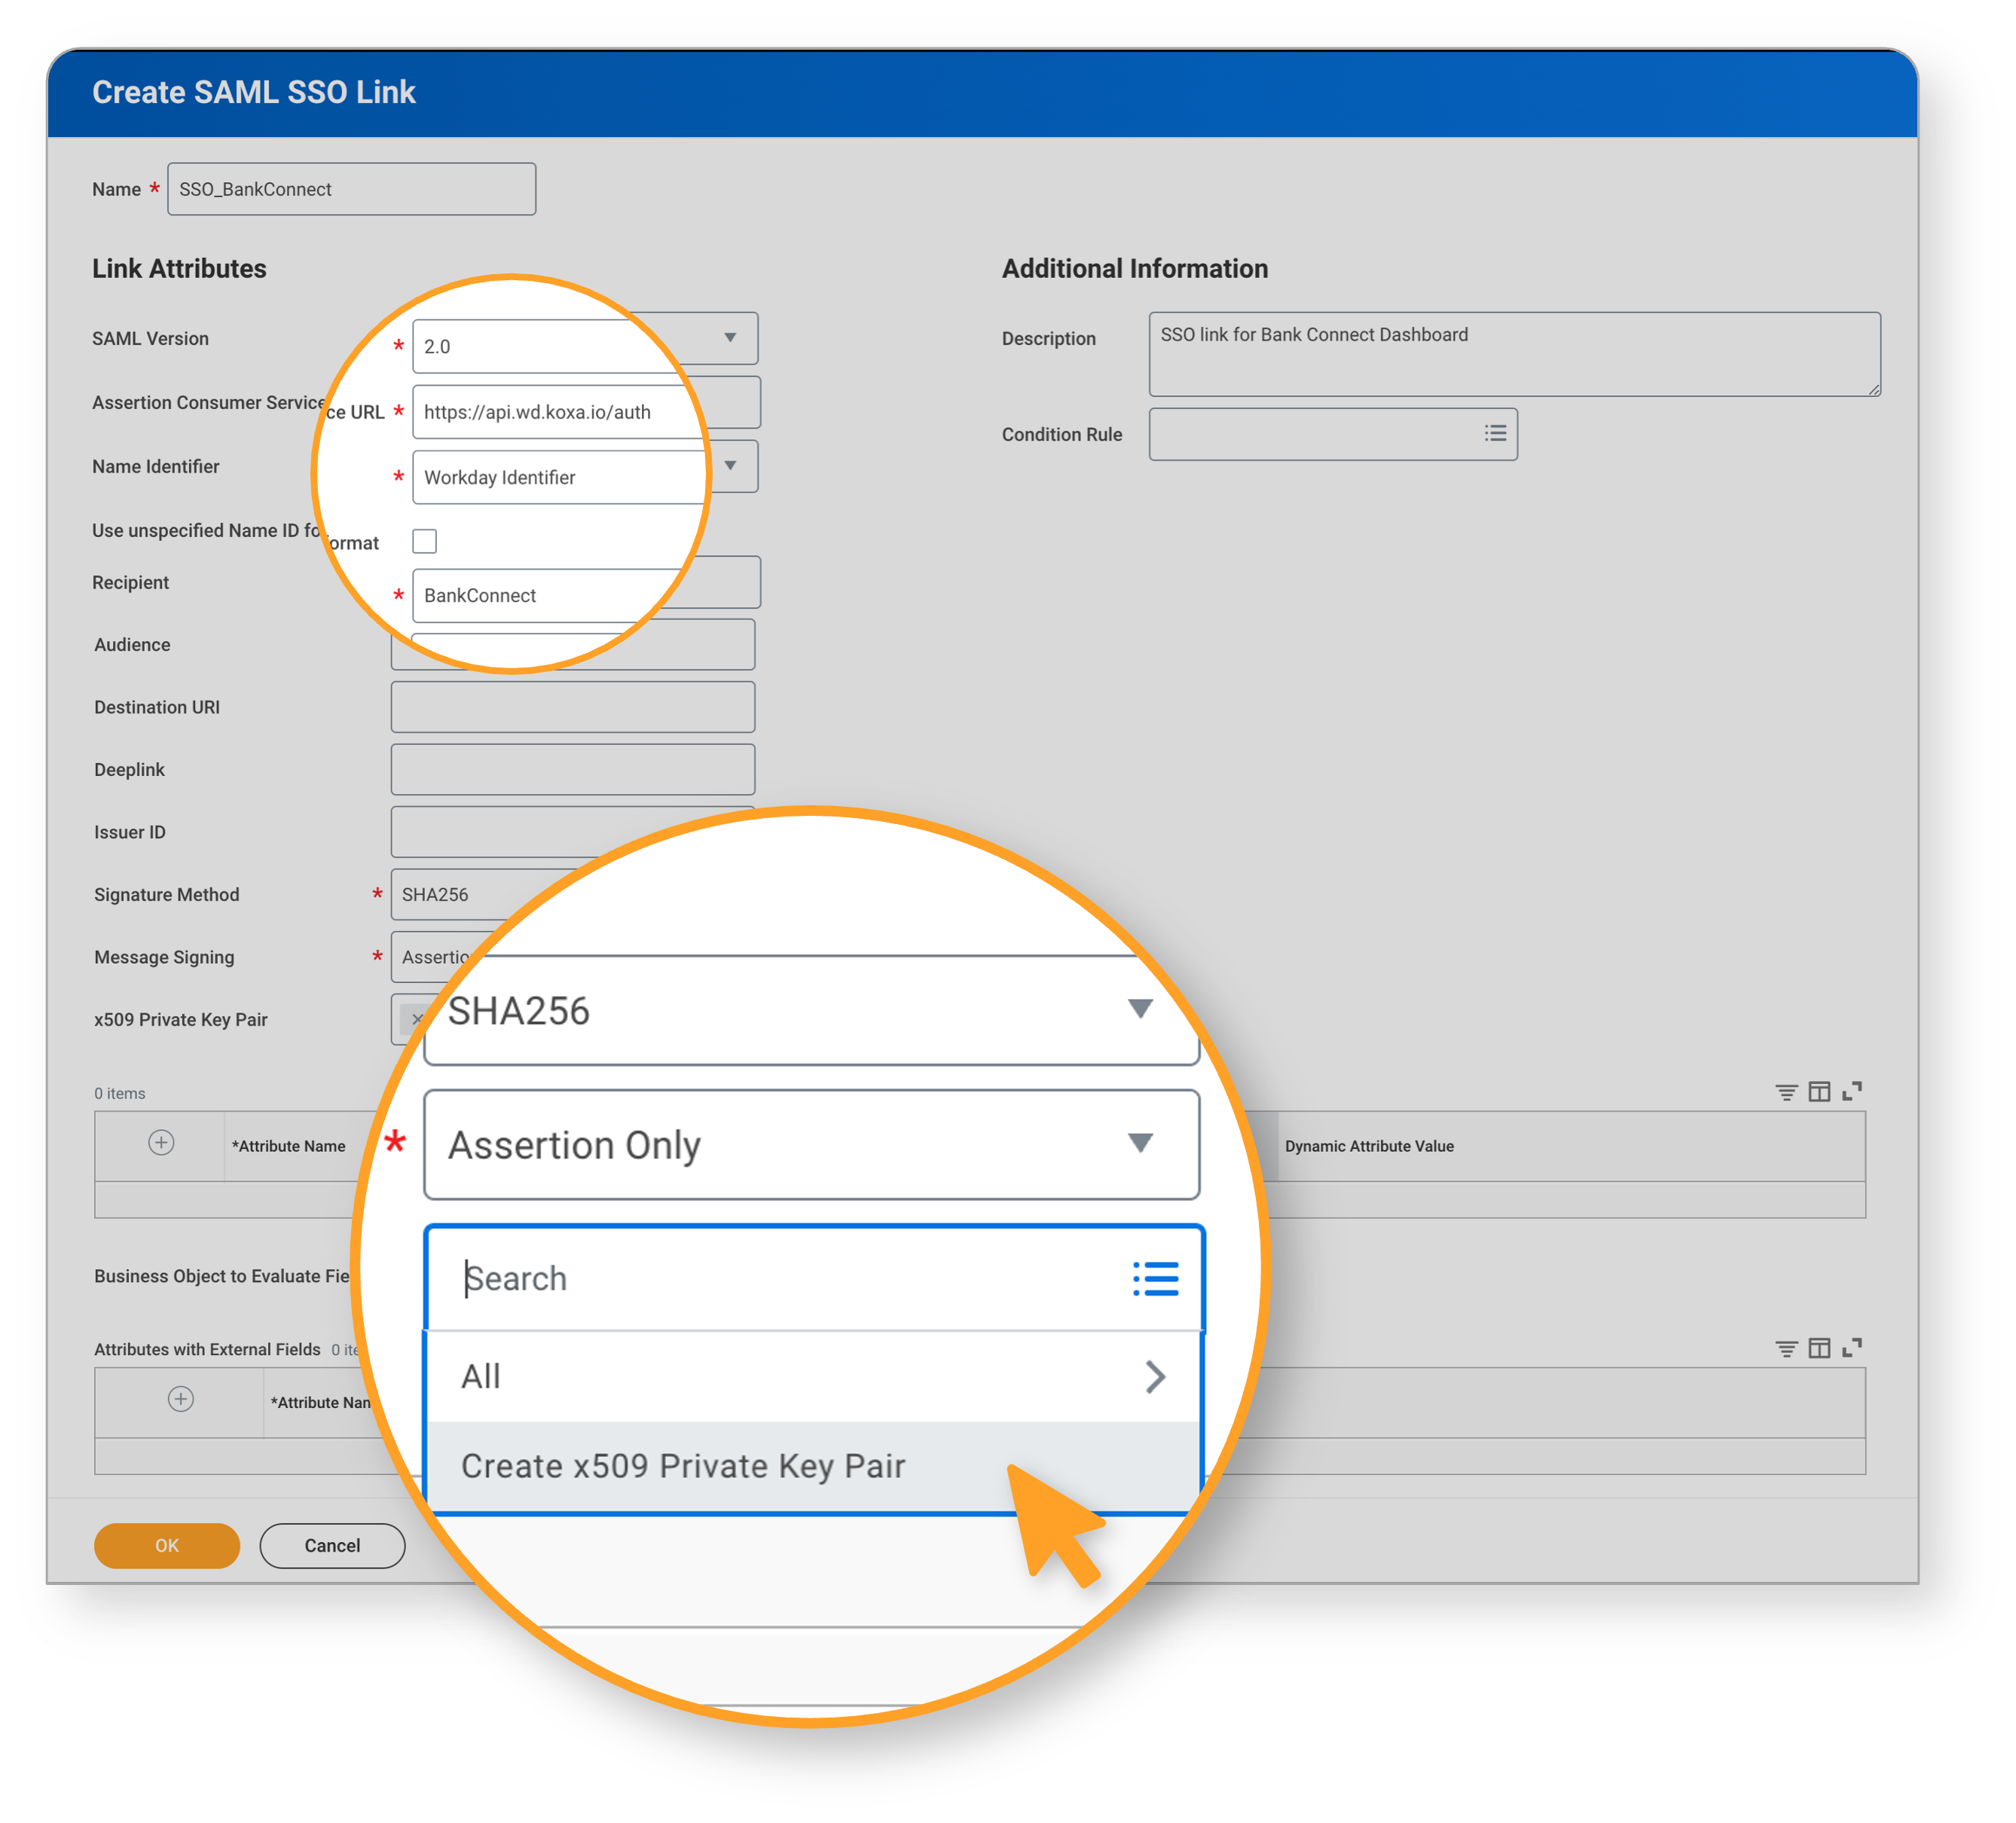2016x1823 pixels.
Task: Click the Cancel button
Action: point(332,1546)
